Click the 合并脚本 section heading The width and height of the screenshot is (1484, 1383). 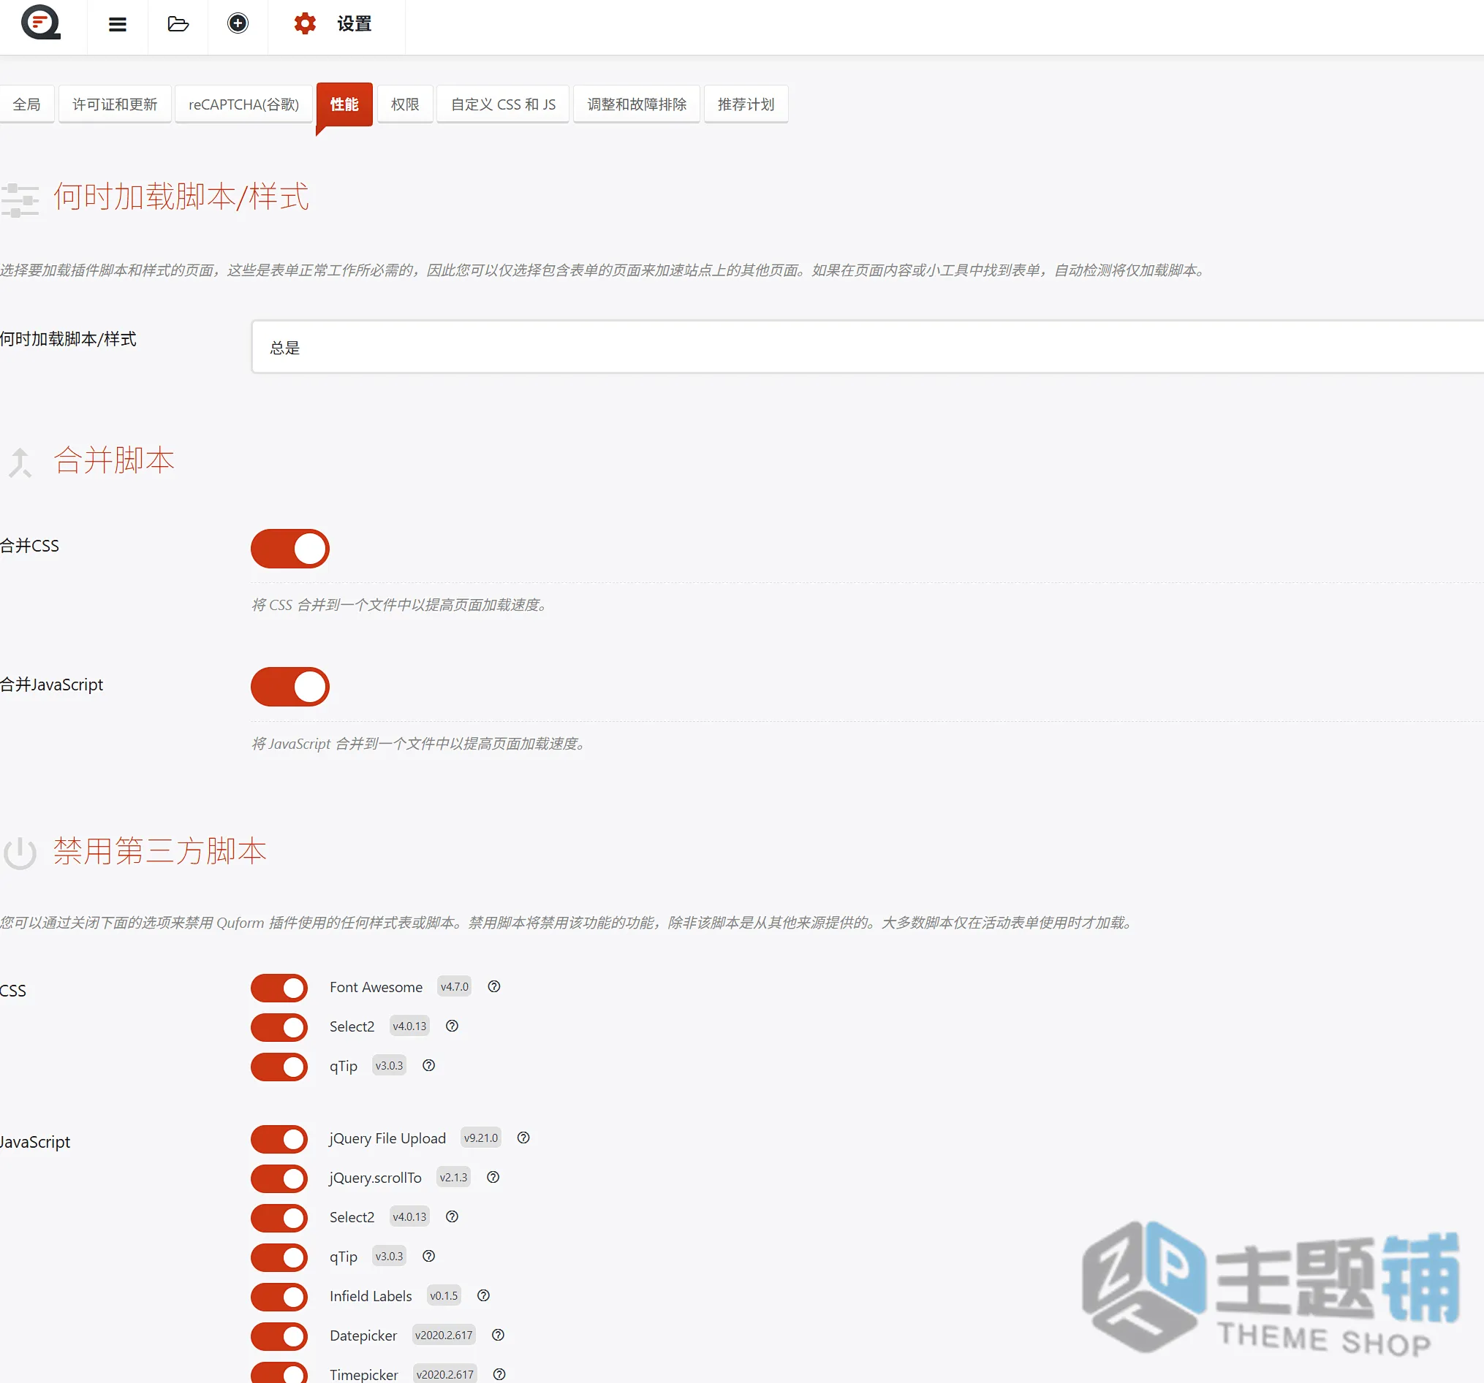114,460
